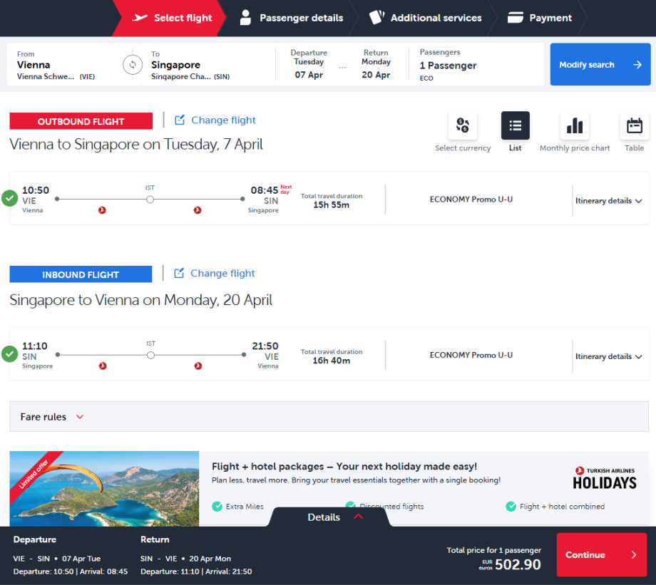Click the outbound IST layover stop marker
This screenshot has height=585, width=656.
(150, 200)
